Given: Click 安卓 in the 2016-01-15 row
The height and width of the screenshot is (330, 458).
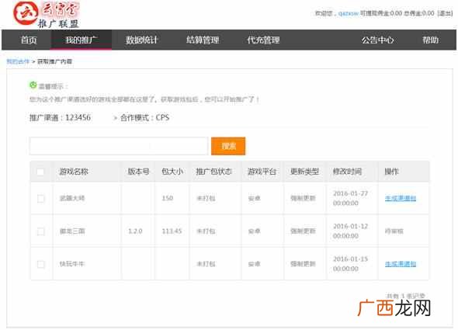Looking at the screenshot, I should [254, 264].
